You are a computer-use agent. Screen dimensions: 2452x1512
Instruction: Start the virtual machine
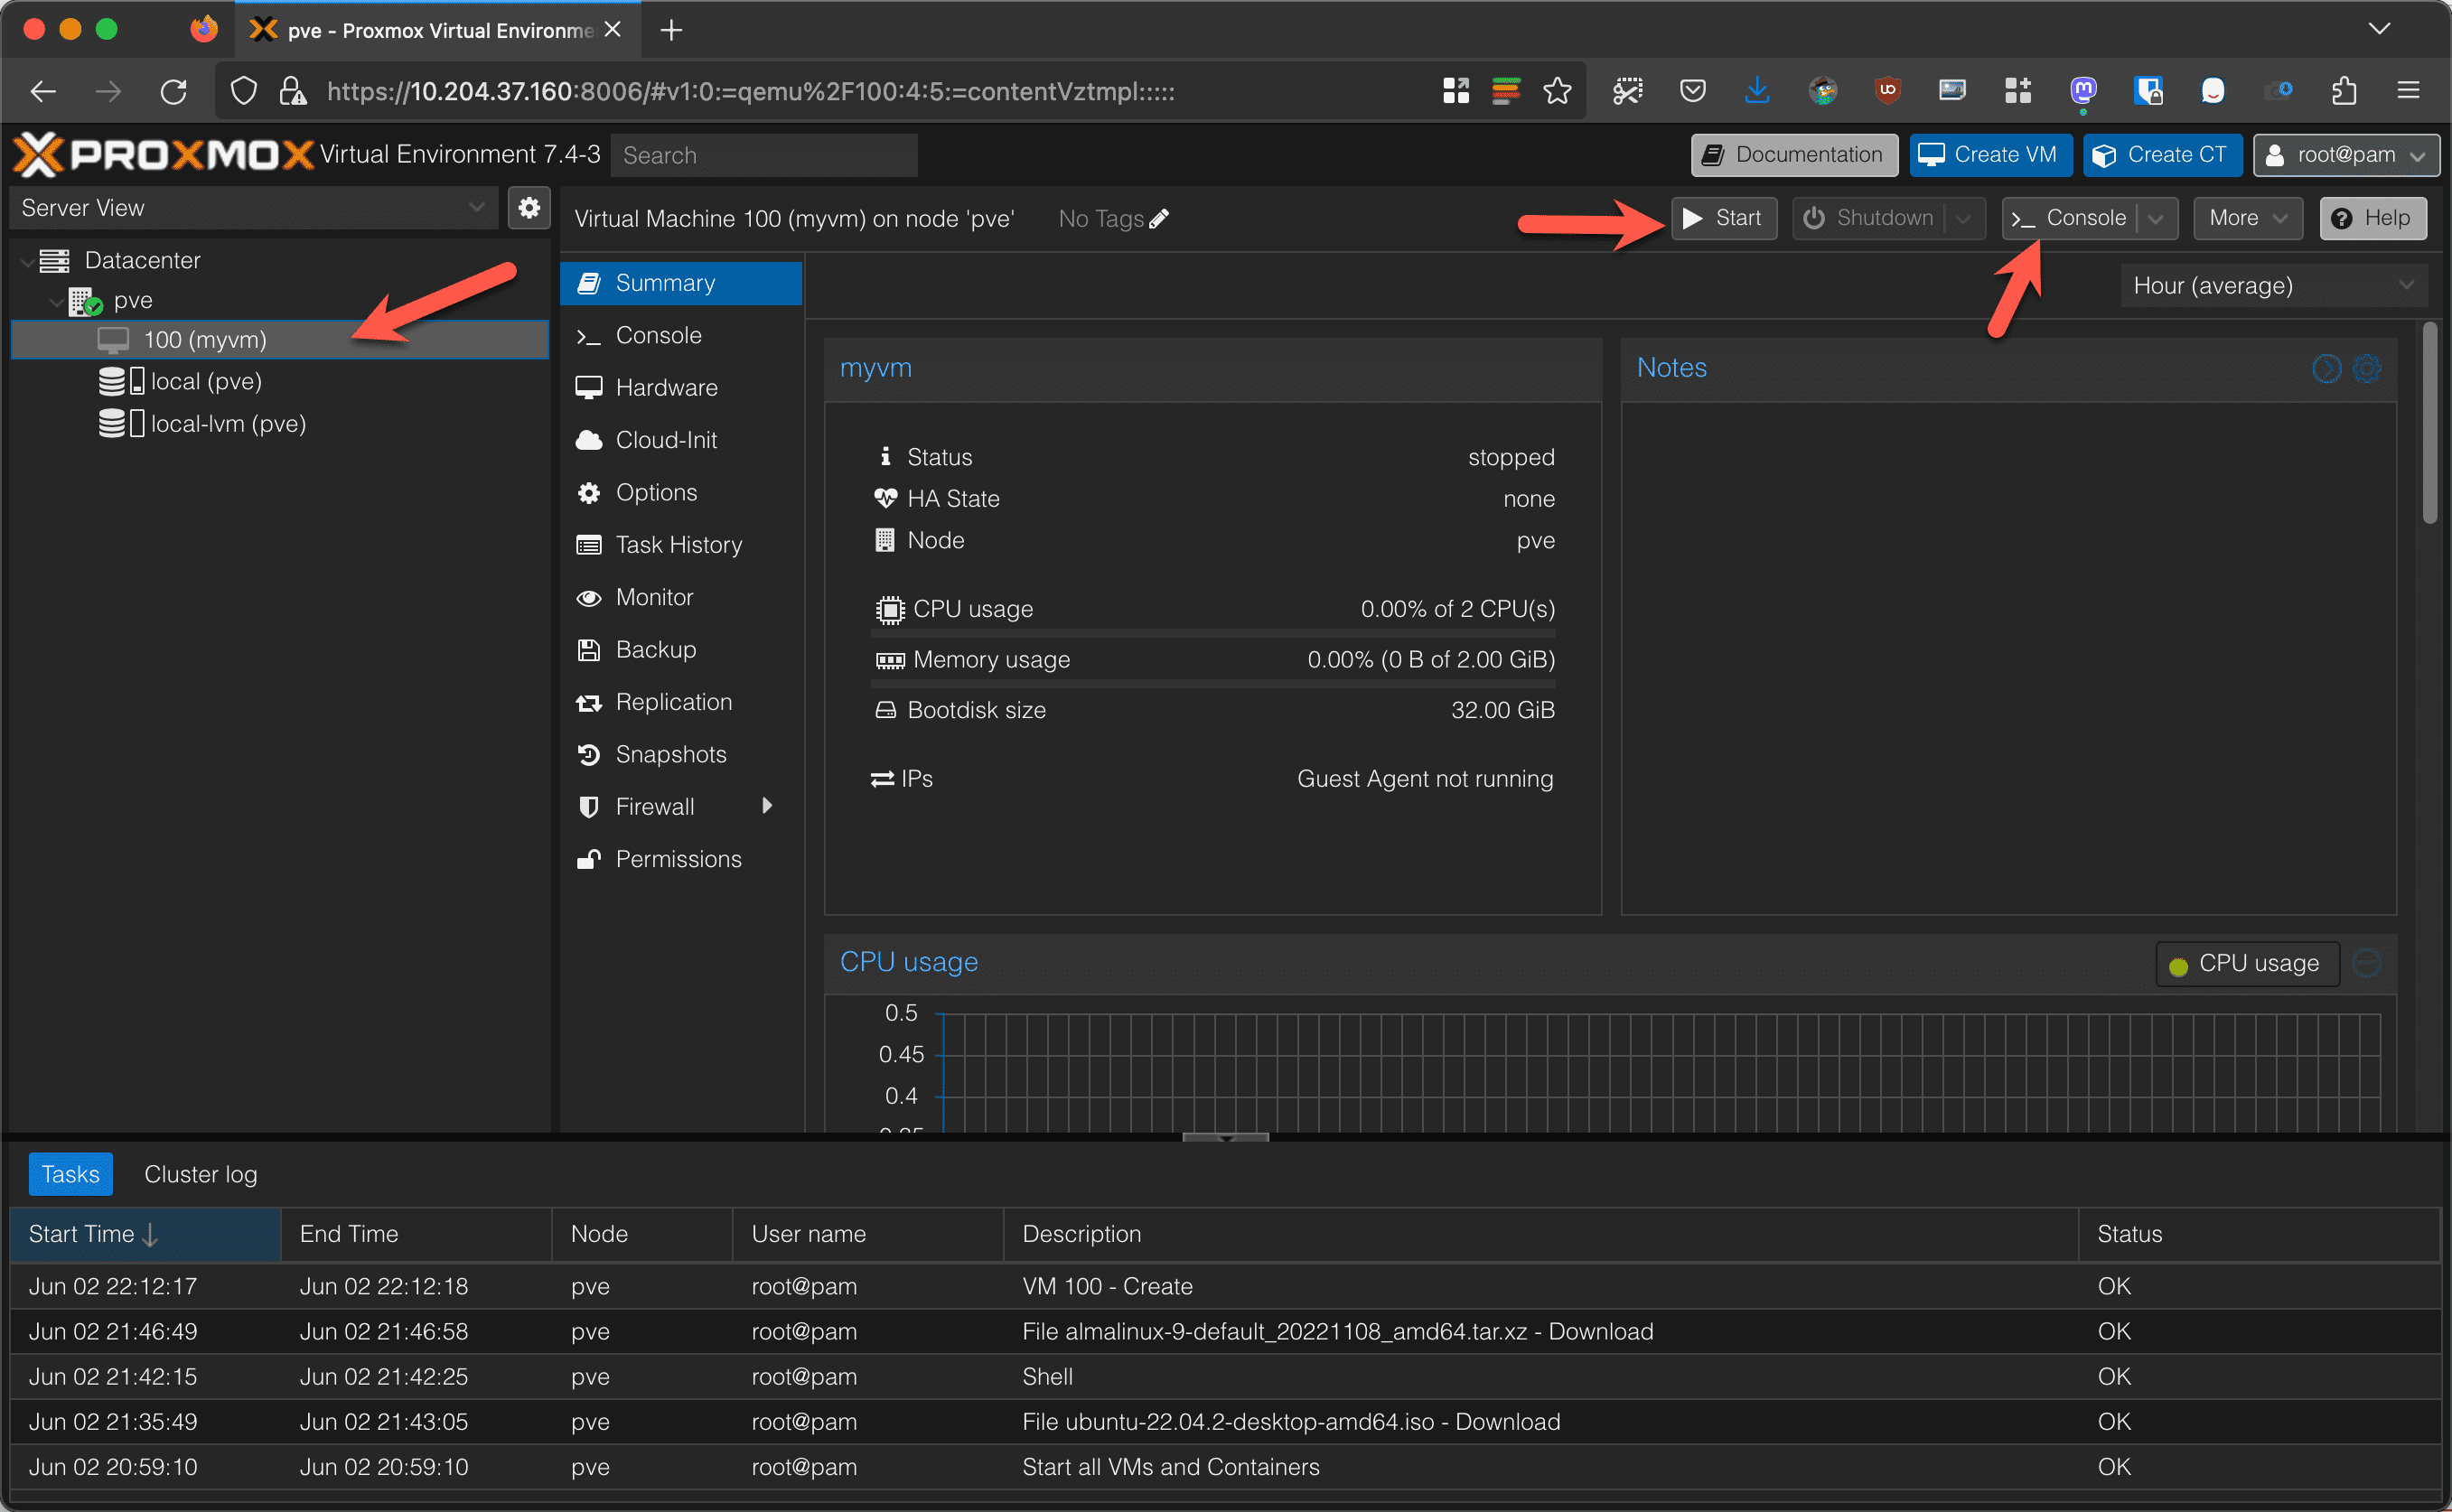click(x=1723, y=218)
